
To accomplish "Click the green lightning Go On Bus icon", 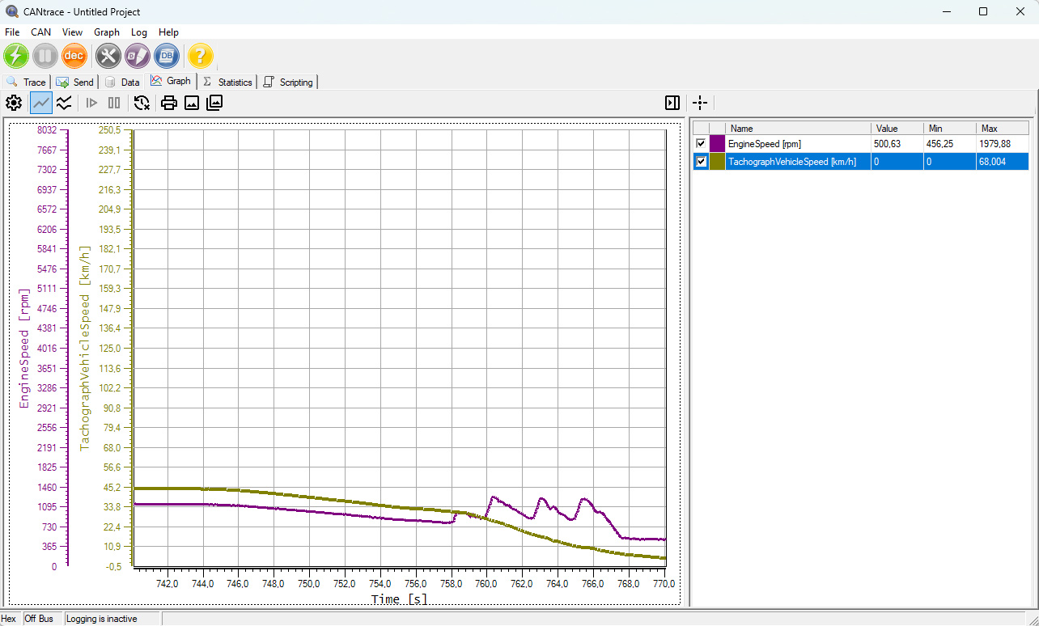I will tap(16, 56).
